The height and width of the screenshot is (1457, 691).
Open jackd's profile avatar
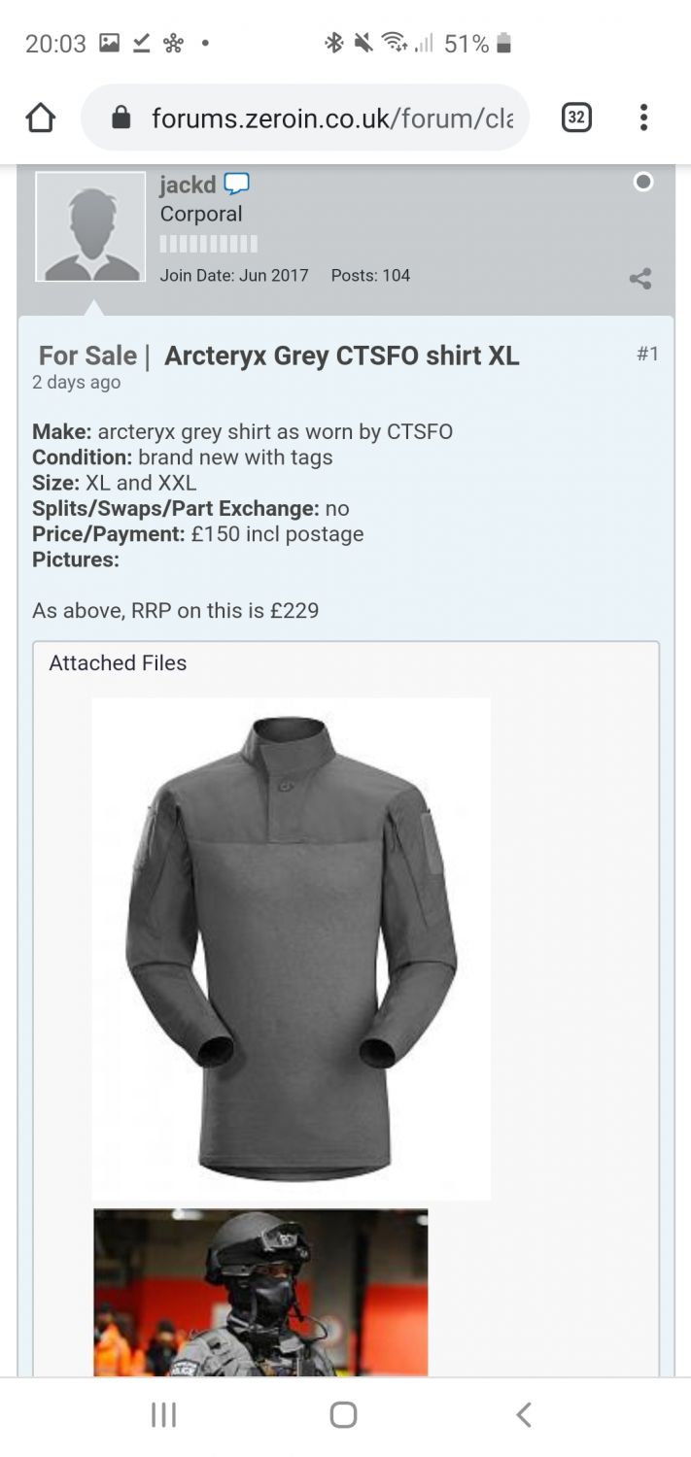tap(90, 226)
